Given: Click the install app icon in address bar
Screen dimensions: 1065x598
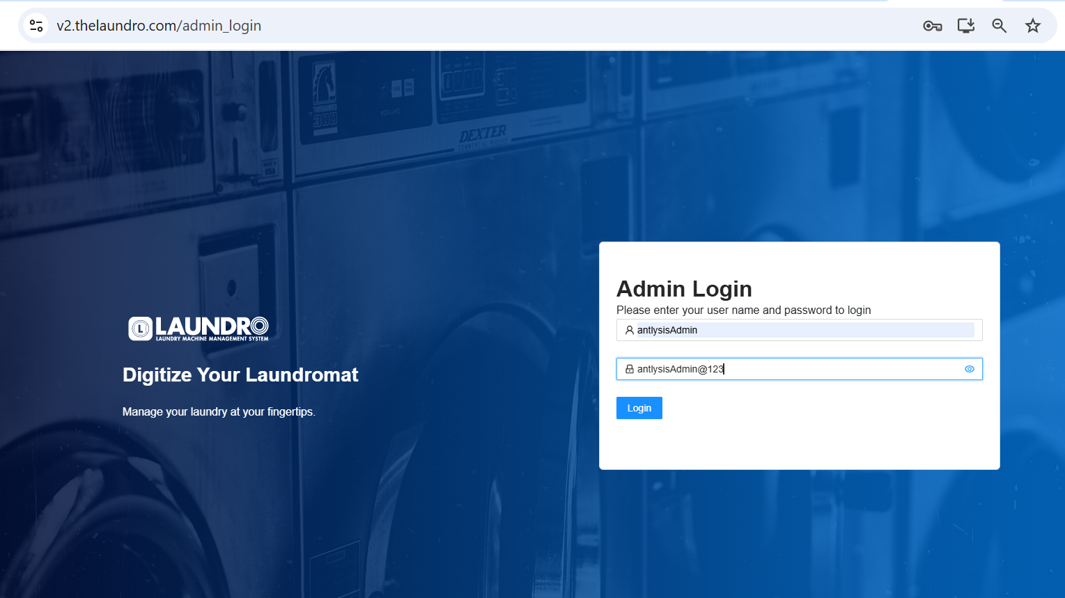Looking at the screenshot, I should point(966,26).
